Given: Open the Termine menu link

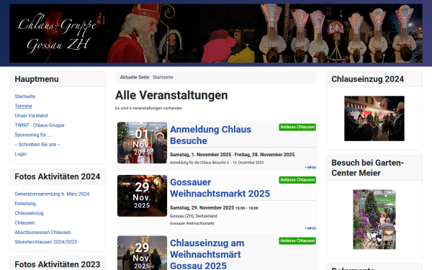Looking at the screenshot, I should [x=23, y=106].
